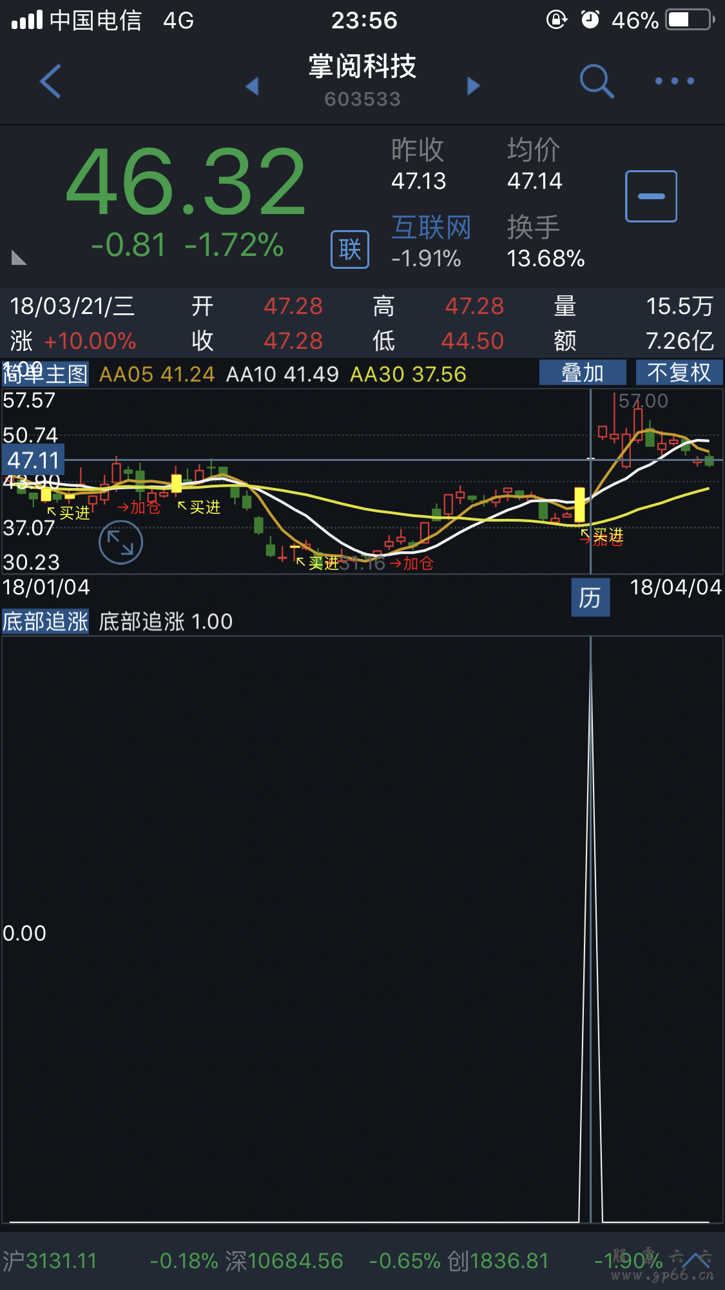Tap the AA30 37.56 moving average value

coord(408,375)
